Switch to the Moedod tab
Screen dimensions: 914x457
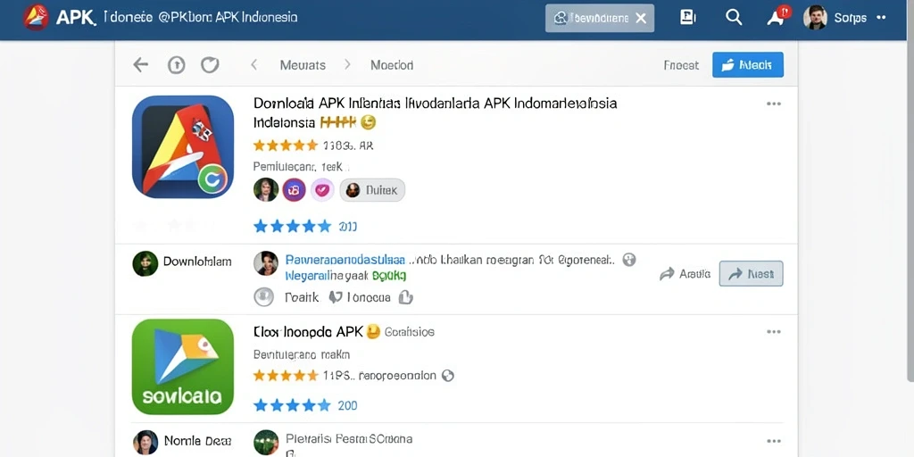[x=392, y=65]
